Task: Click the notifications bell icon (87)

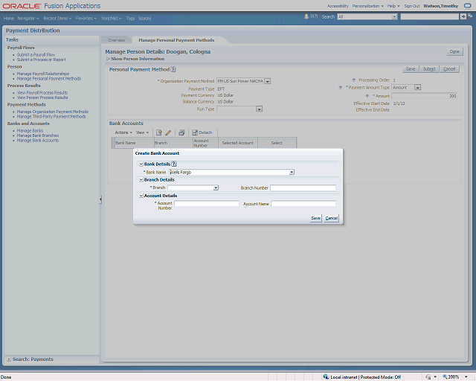Action: (x=306, y=16)
